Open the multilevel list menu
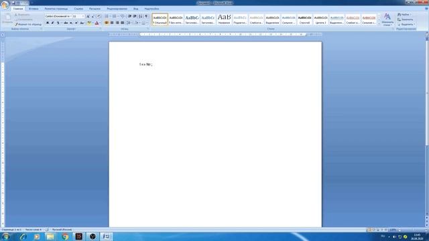Image resolution: width=429 pixels, height=241 pixels. 122,16
